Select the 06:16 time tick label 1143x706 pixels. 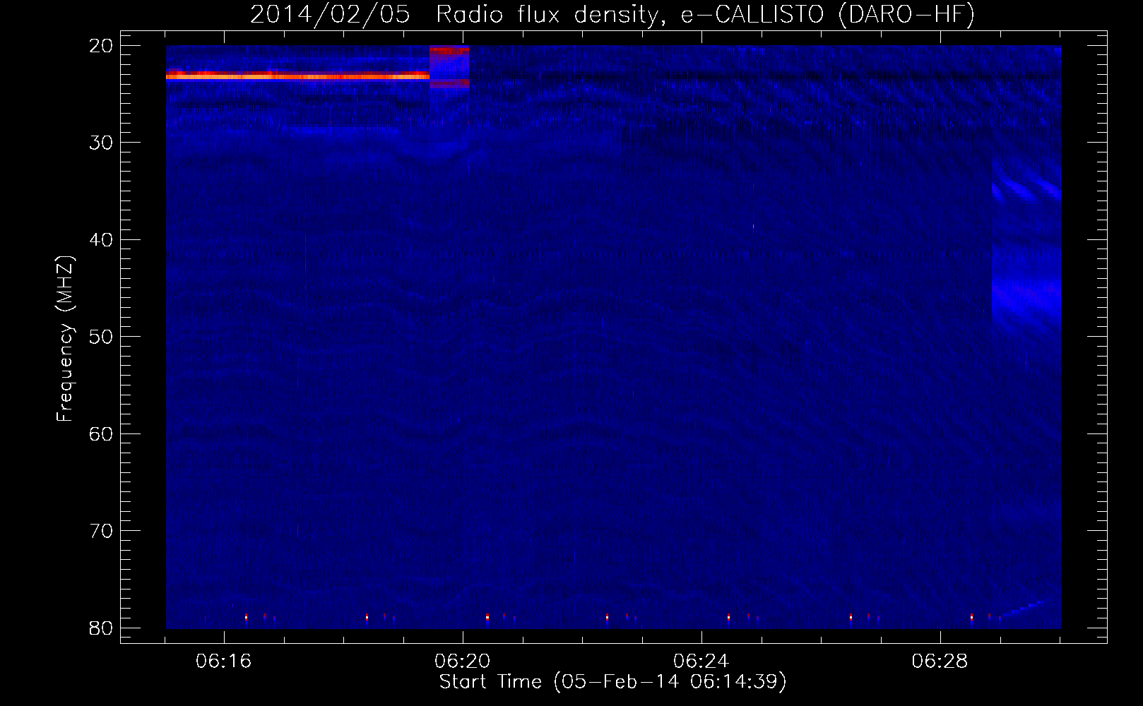click(225, 662)
